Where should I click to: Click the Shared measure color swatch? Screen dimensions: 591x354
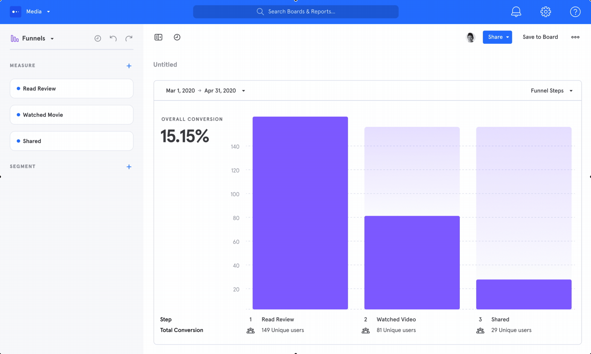(x=18, y=141)
